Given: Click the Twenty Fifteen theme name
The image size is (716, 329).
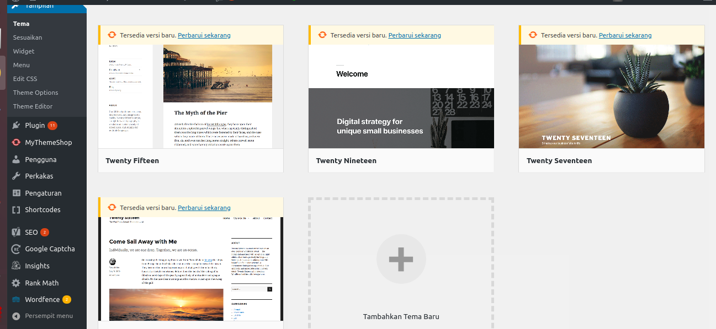Looking at the screenshot, I should [132, 161].
